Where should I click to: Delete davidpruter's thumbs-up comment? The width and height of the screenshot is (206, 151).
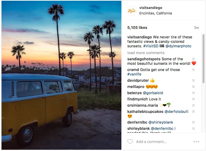tap(193, 80)
